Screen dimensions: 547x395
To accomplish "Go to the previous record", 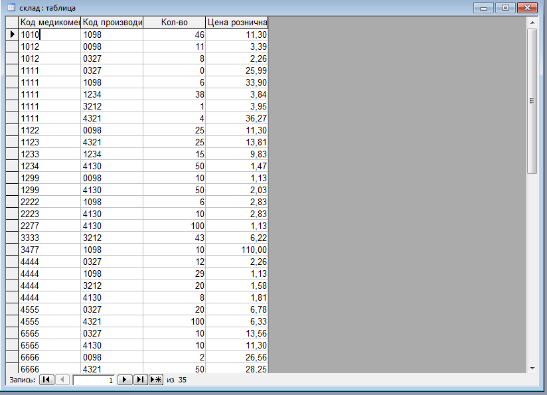I will (x=62, y=380).
